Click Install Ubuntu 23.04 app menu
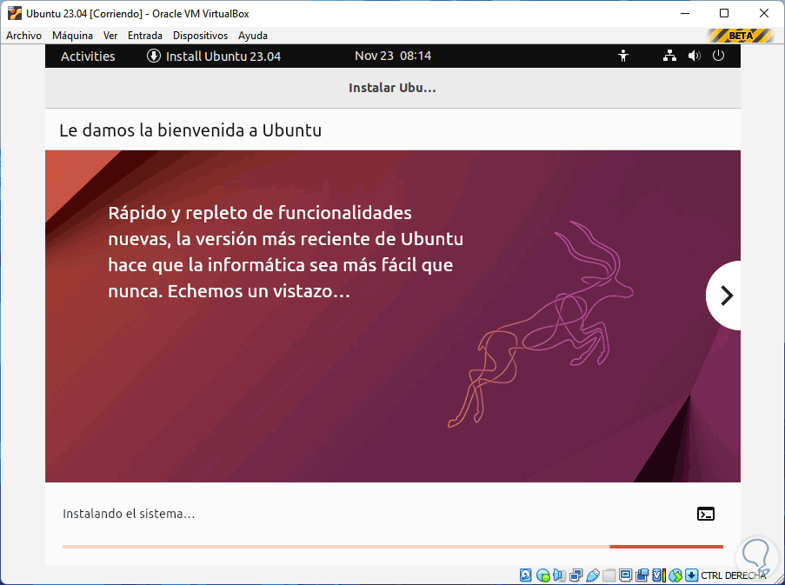Screen dimensions: 785x585 (214, 56)
